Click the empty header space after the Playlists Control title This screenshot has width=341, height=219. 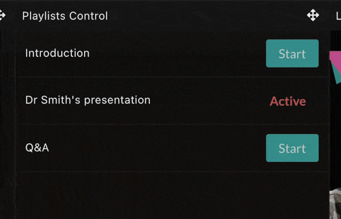(207, 16)
